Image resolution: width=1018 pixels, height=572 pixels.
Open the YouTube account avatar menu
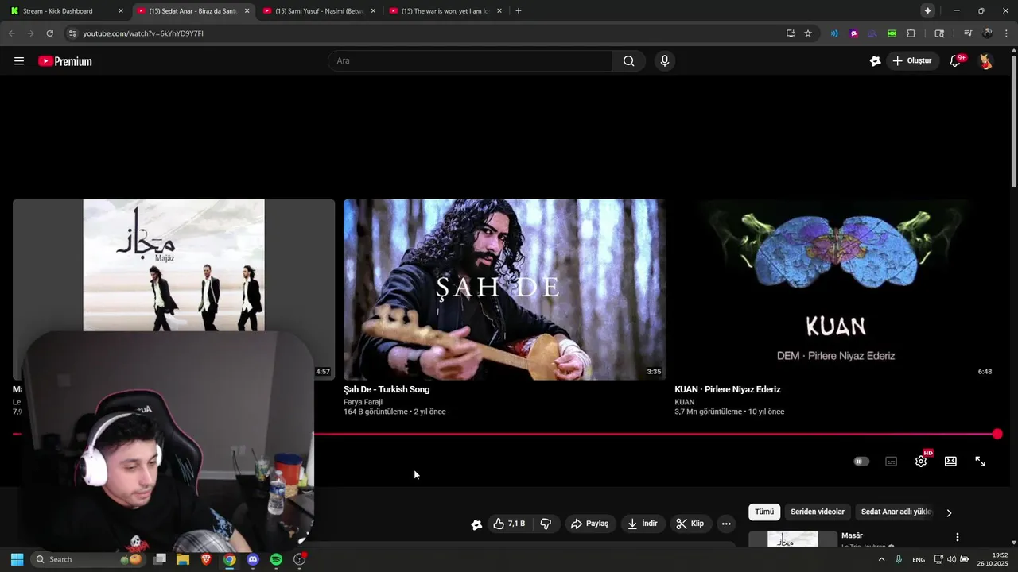(x=985, y=61)
